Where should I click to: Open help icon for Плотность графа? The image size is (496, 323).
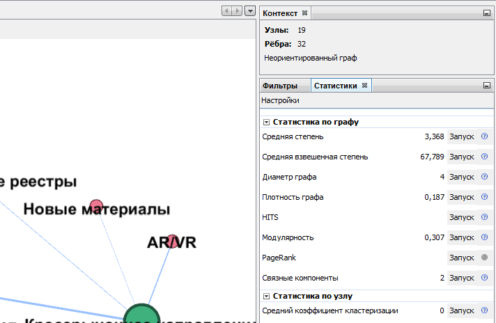pos(484,197)
